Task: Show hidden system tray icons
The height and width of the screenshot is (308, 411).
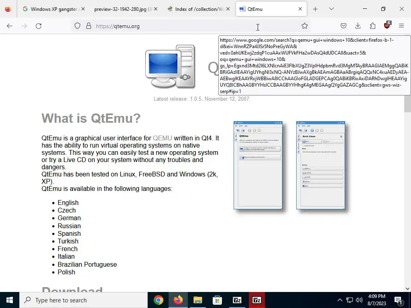Action: (340, 300)
